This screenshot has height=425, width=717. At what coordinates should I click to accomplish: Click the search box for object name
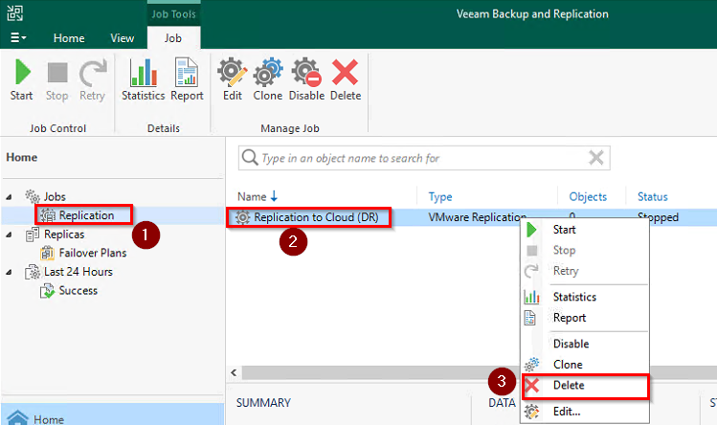pos(424,158)
